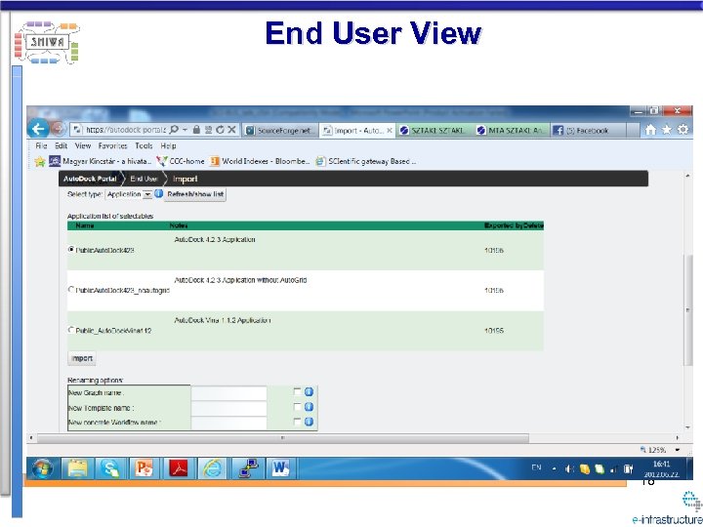
Task: Open Skype from the taskbar
Action: [109, 468]
